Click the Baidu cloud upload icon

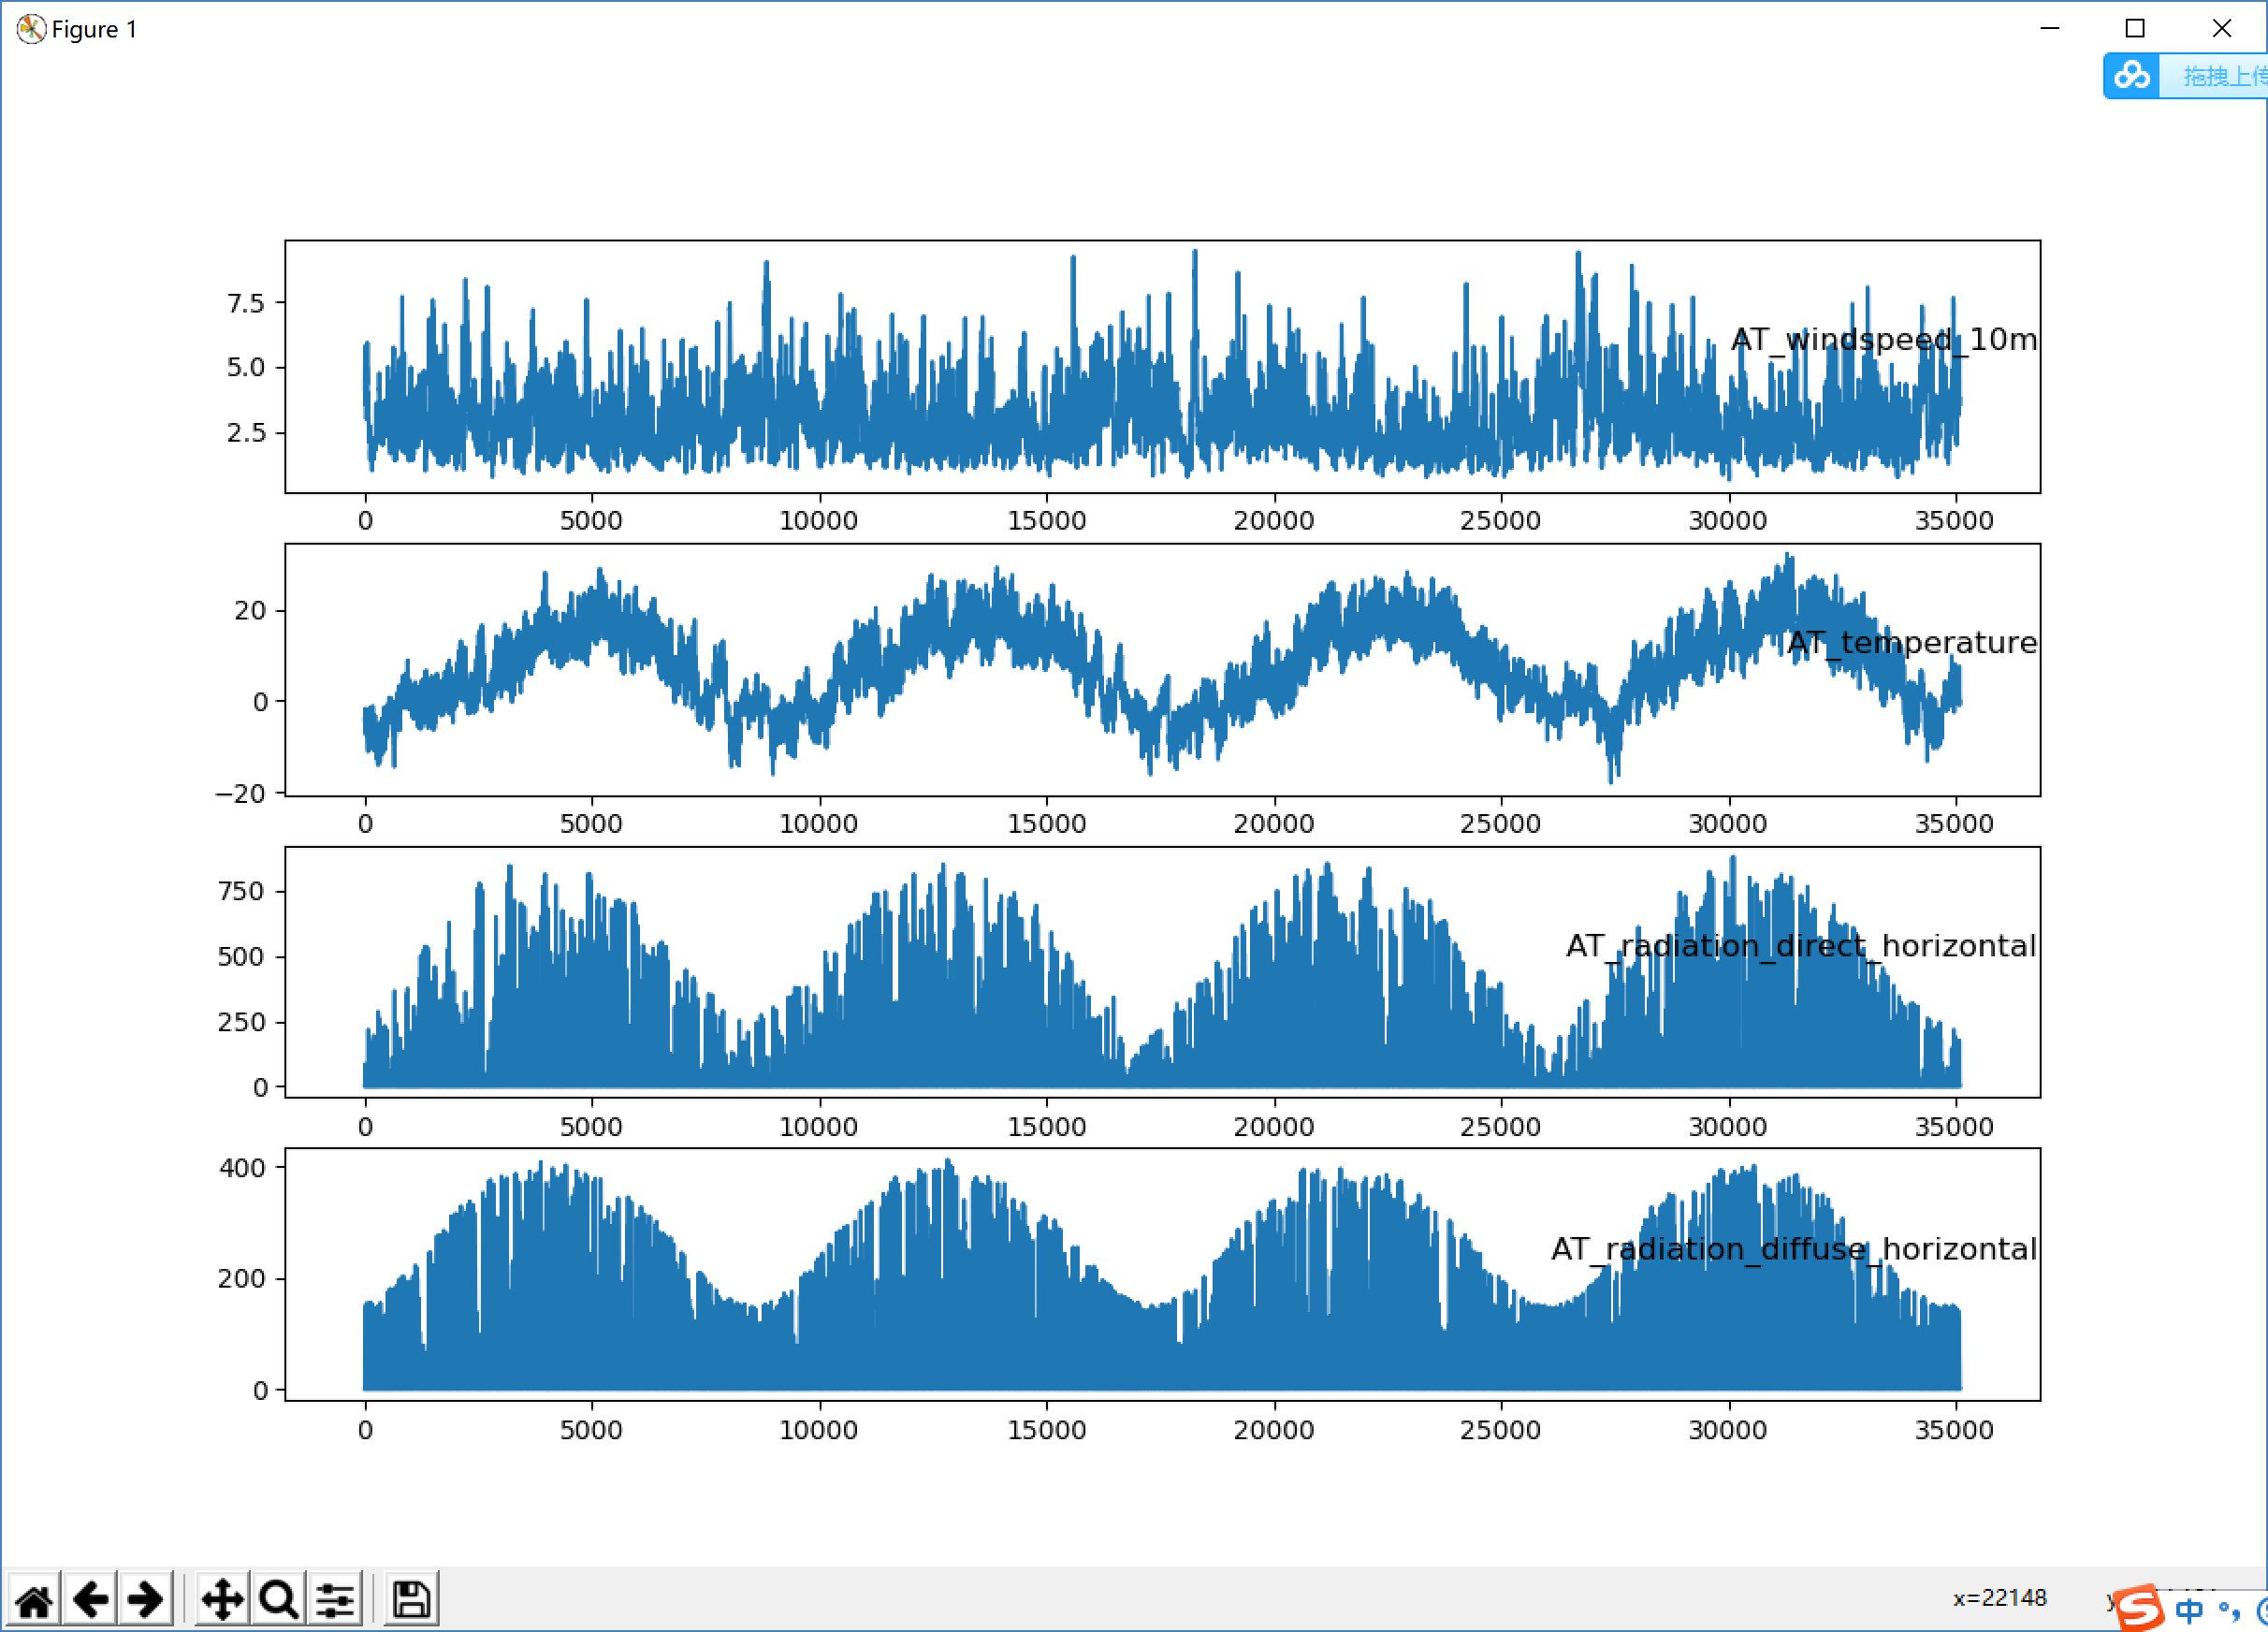tap(2131, 76)
